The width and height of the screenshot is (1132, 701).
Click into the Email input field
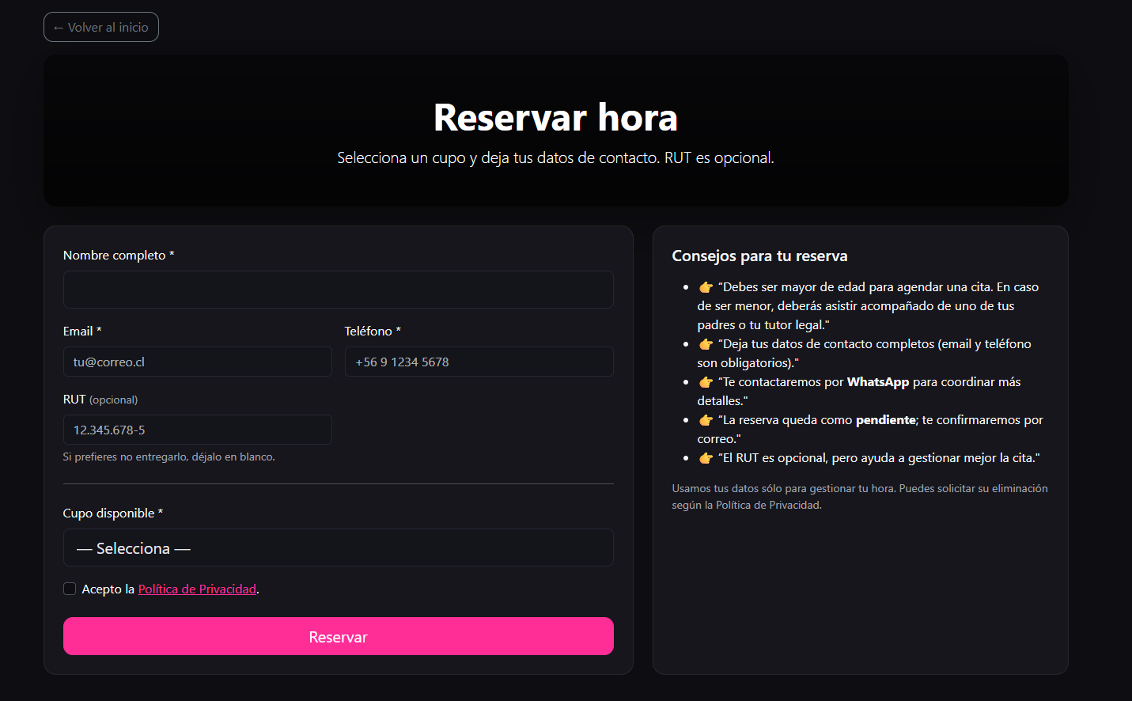click(x=197, y=362)
